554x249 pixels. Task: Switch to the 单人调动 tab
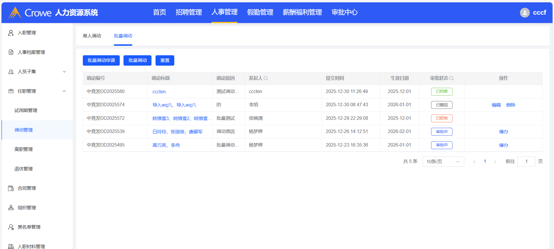tap(92, 36)
